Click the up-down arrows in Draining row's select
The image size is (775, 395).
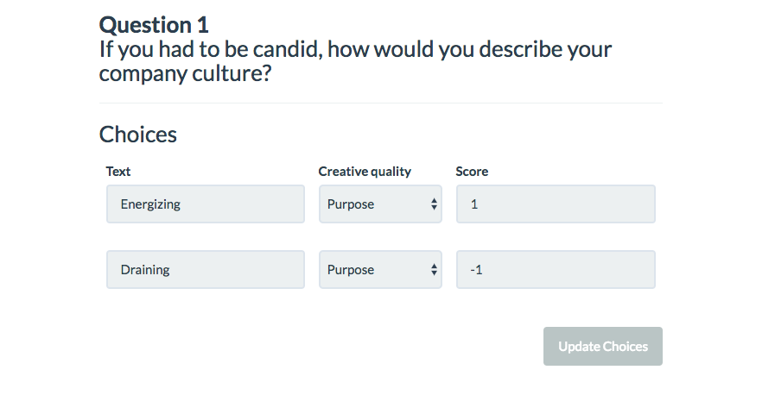click(434, 270)
